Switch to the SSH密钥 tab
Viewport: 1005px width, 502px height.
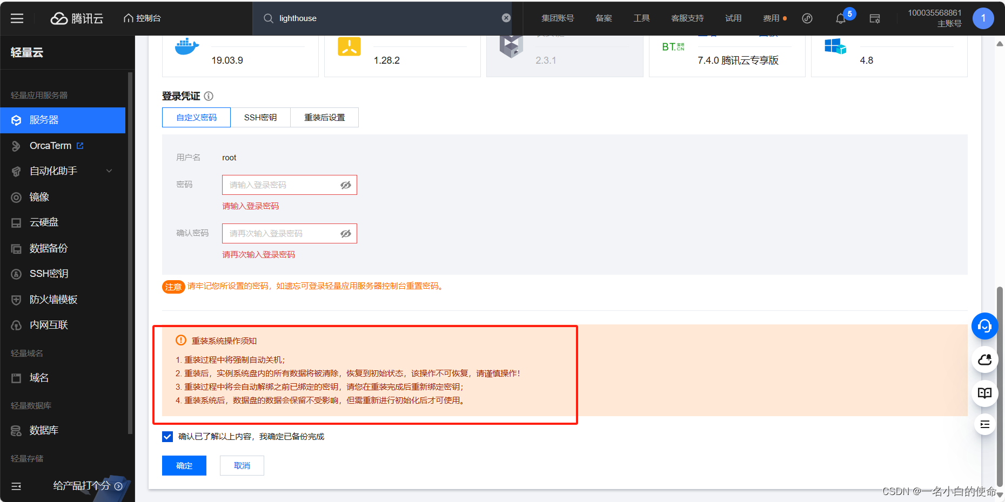click(260, 118)
